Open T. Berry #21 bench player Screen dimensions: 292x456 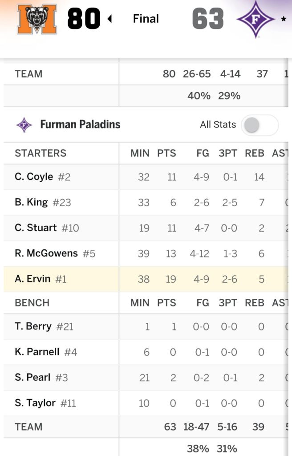point(44,326)
